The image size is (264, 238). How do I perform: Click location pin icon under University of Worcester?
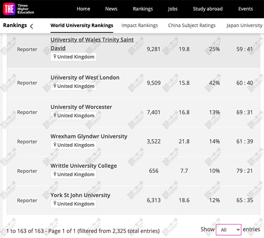pos(55,115)
